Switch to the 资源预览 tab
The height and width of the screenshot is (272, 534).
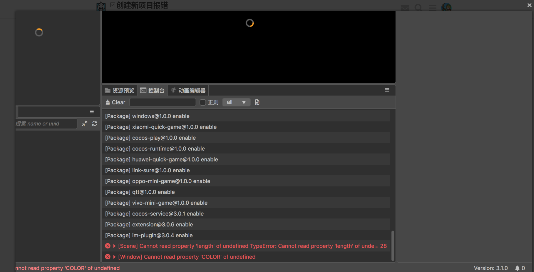coord(120,91)
